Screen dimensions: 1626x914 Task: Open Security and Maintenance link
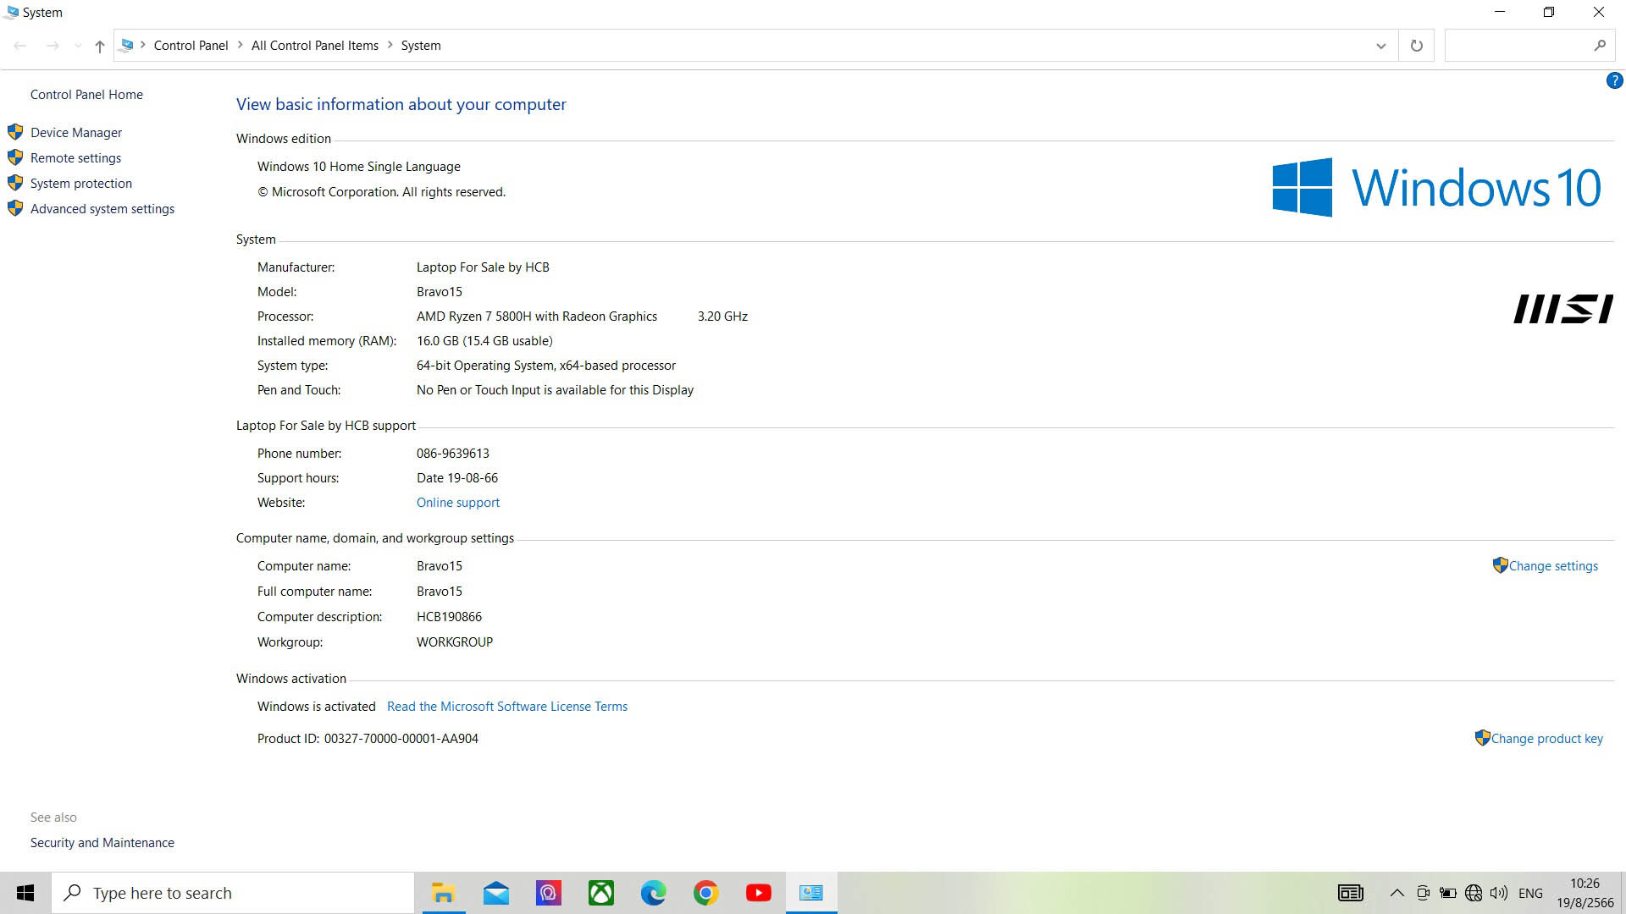coord(102,843)
